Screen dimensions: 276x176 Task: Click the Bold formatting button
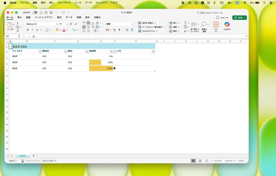coord(27,30)
